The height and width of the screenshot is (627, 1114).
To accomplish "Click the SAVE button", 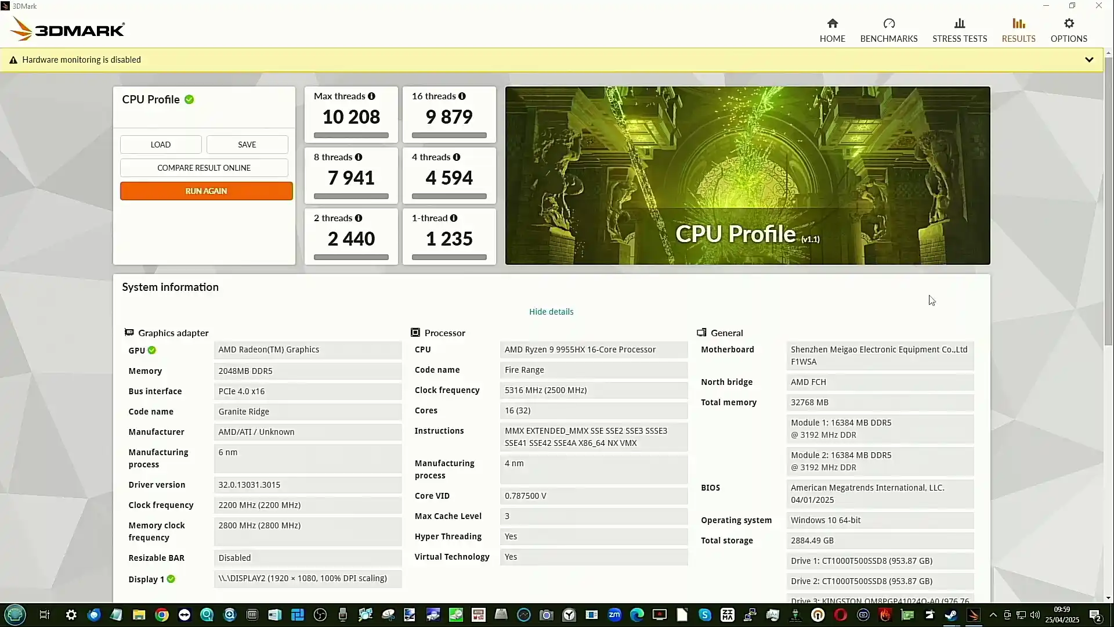I will (247, 145).
